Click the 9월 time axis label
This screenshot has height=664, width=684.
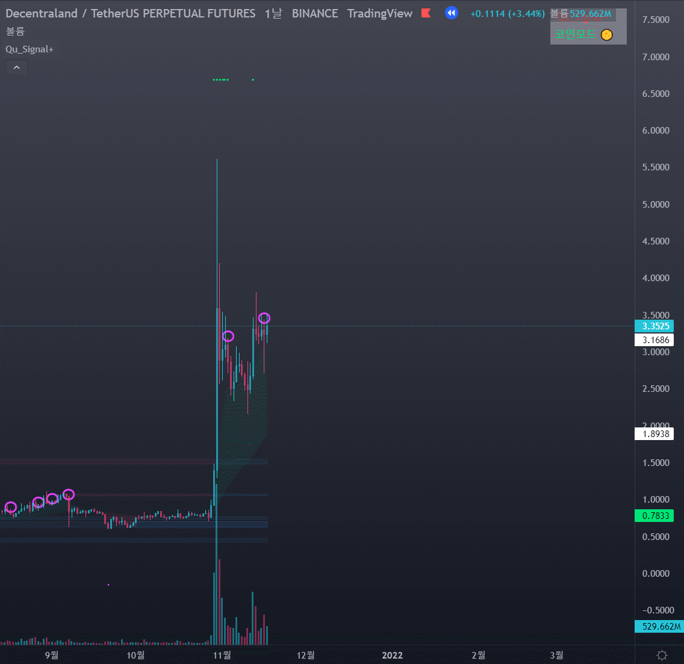pyautogui.click(x=51, y=655)
